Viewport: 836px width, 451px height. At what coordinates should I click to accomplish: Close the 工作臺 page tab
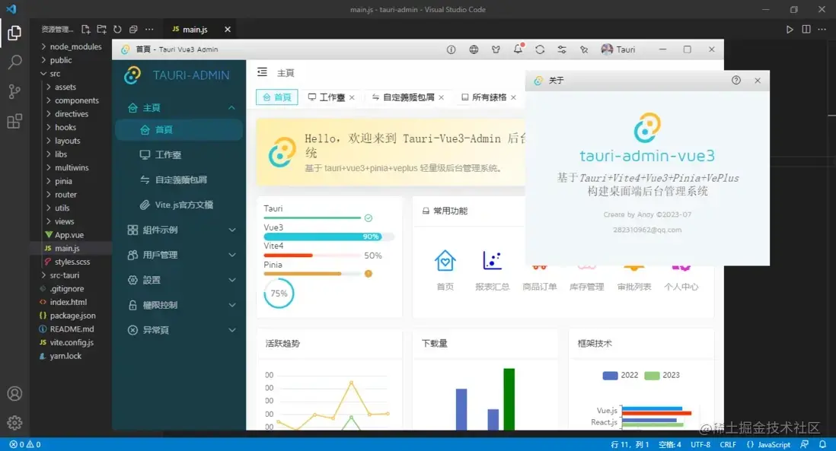352,97
